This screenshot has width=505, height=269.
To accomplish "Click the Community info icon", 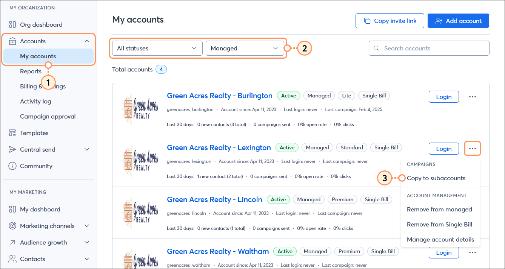I will coord(12,166).
